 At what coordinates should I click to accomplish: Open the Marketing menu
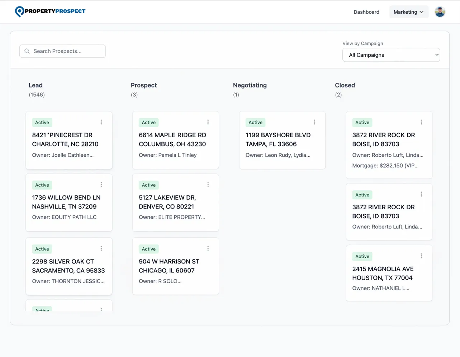406,12
